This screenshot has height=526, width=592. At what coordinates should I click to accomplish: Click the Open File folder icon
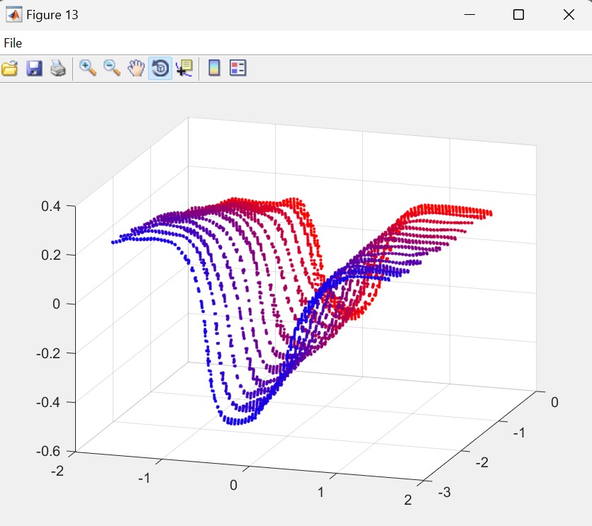click(x=9, y=69)
